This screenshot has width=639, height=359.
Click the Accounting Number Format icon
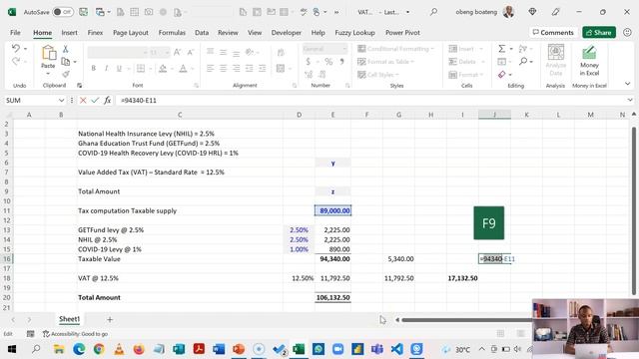pyautogui.click(x=309, y=62)
